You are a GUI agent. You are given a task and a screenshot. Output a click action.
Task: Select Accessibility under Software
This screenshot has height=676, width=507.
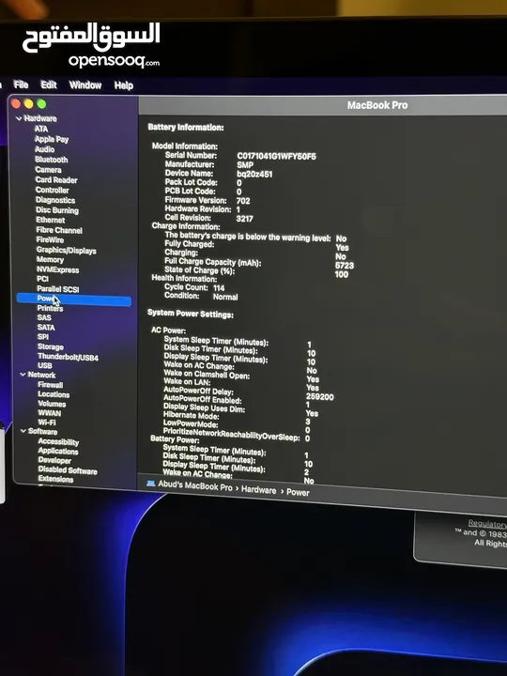tap(58, 442)
